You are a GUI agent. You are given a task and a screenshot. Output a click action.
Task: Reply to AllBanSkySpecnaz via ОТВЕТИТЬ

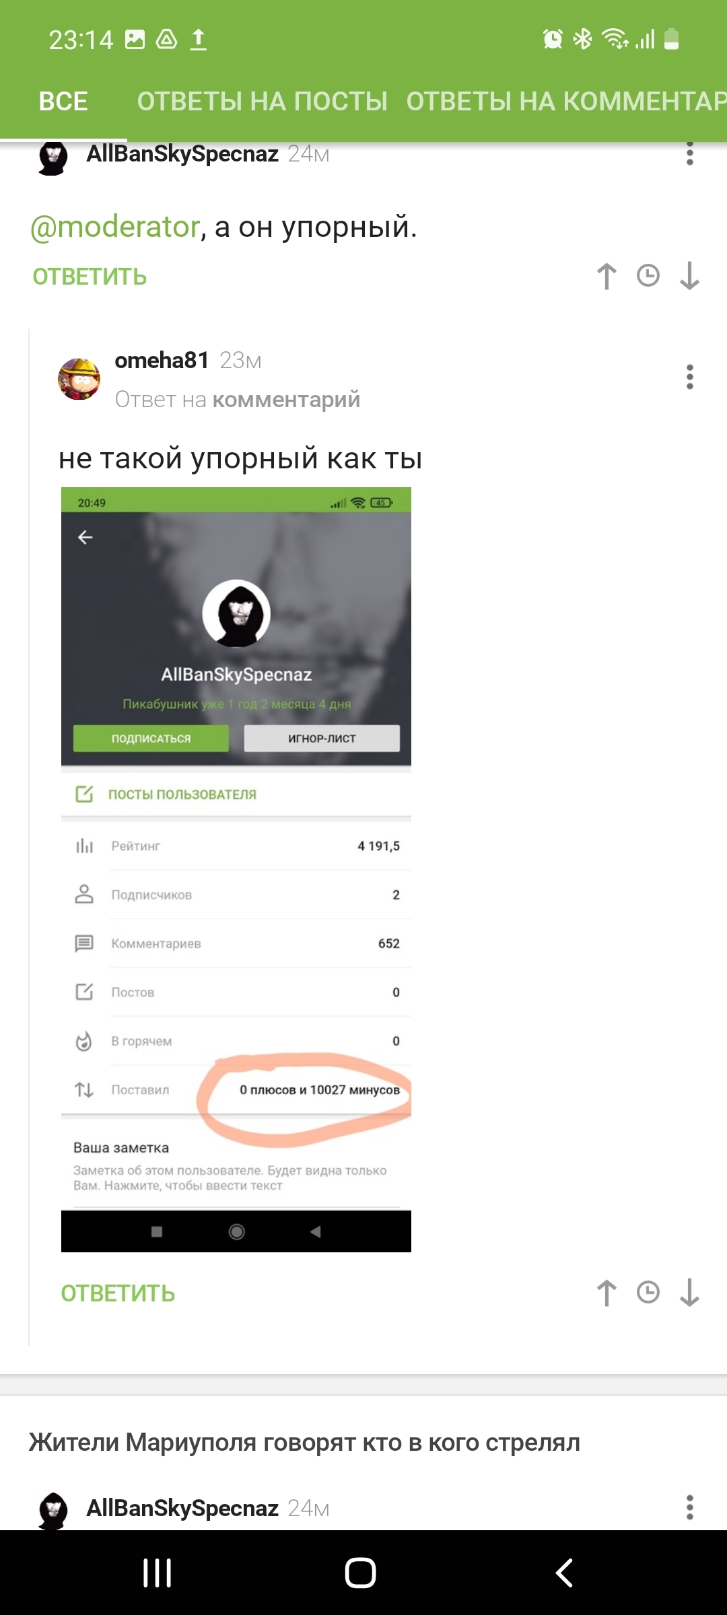pyautogui.click(x=90, y=277)
